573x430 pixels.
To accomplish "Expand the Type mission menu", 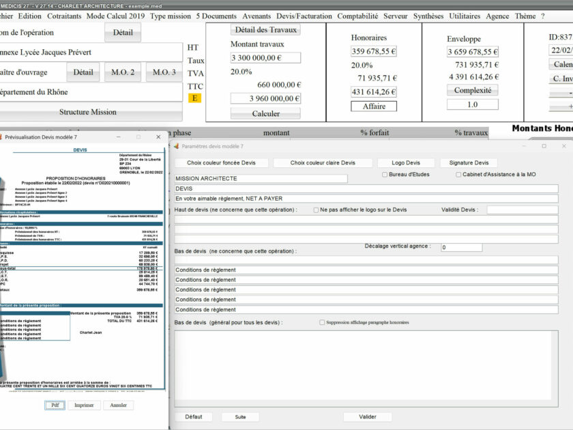I will point(171,16).
